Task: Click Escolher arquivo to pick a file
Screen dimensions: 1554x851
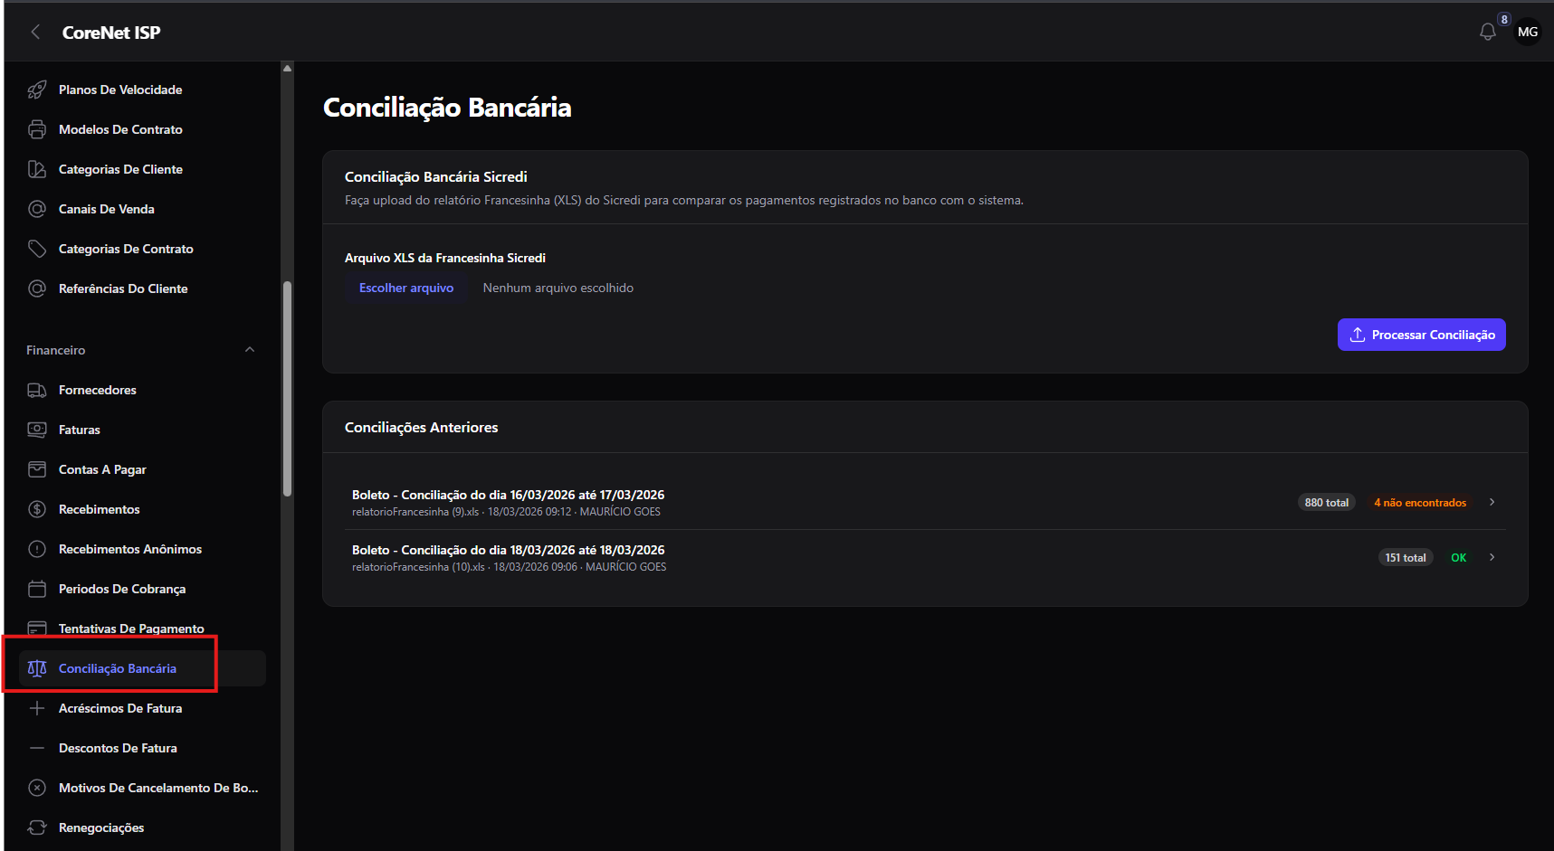Action: [x=405, y=288]
